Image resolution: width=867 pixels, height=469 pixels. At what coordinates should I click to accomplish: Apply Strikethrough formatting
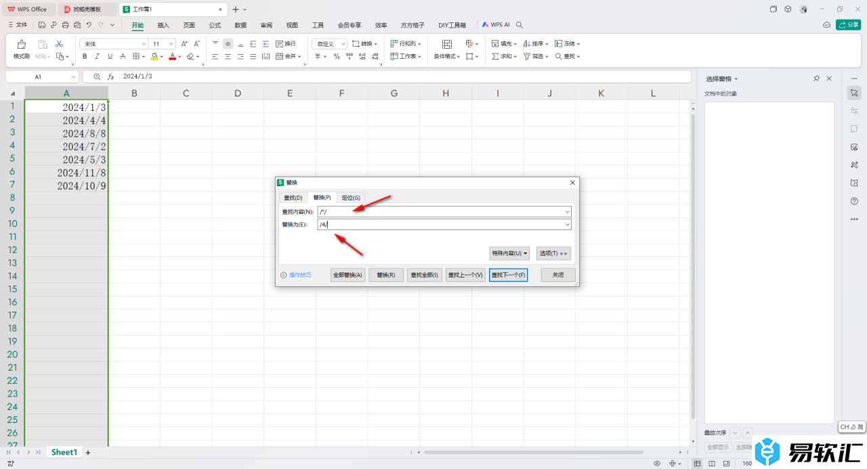(x=123, y=57)
